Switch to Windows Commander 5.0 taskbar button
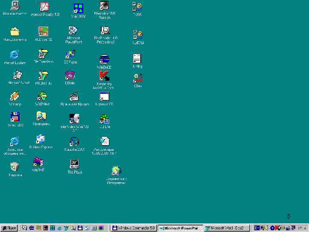 click(133, 228)
